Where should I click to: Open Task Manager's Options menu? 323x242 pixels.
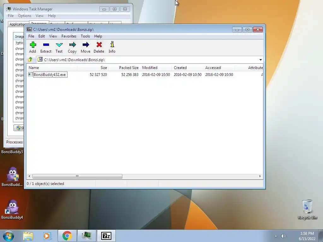pyautogui.click(x=25, y=16)
